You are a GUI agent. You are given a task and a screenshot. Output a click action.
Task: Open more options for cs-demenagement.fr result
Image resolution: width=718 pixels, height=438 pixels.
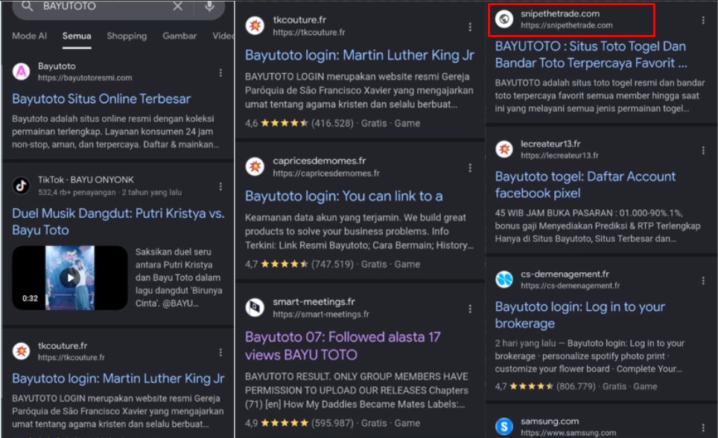(703, 280)
